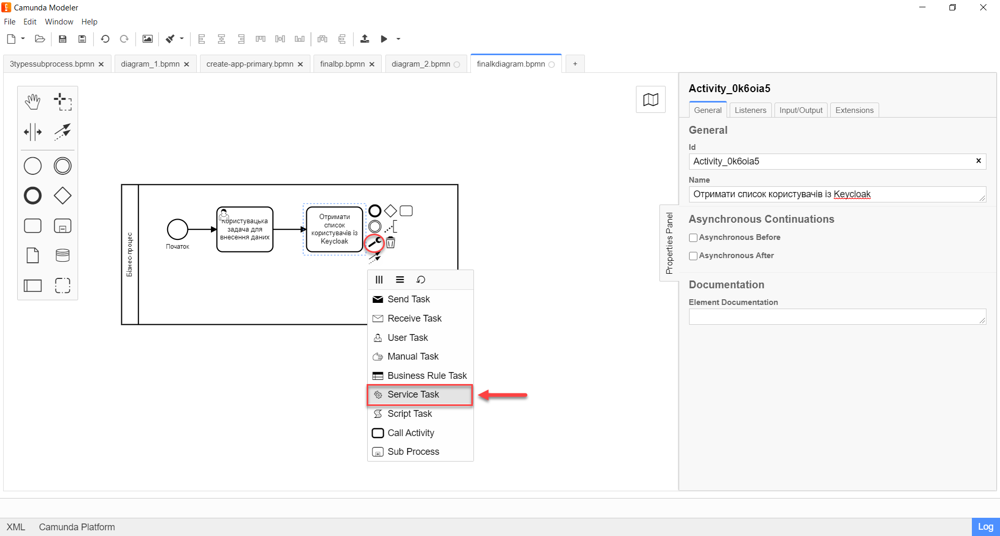Screen dimensions: 1000x536
Task: Switch to Extensions properties tab
Action: (854, 110)
